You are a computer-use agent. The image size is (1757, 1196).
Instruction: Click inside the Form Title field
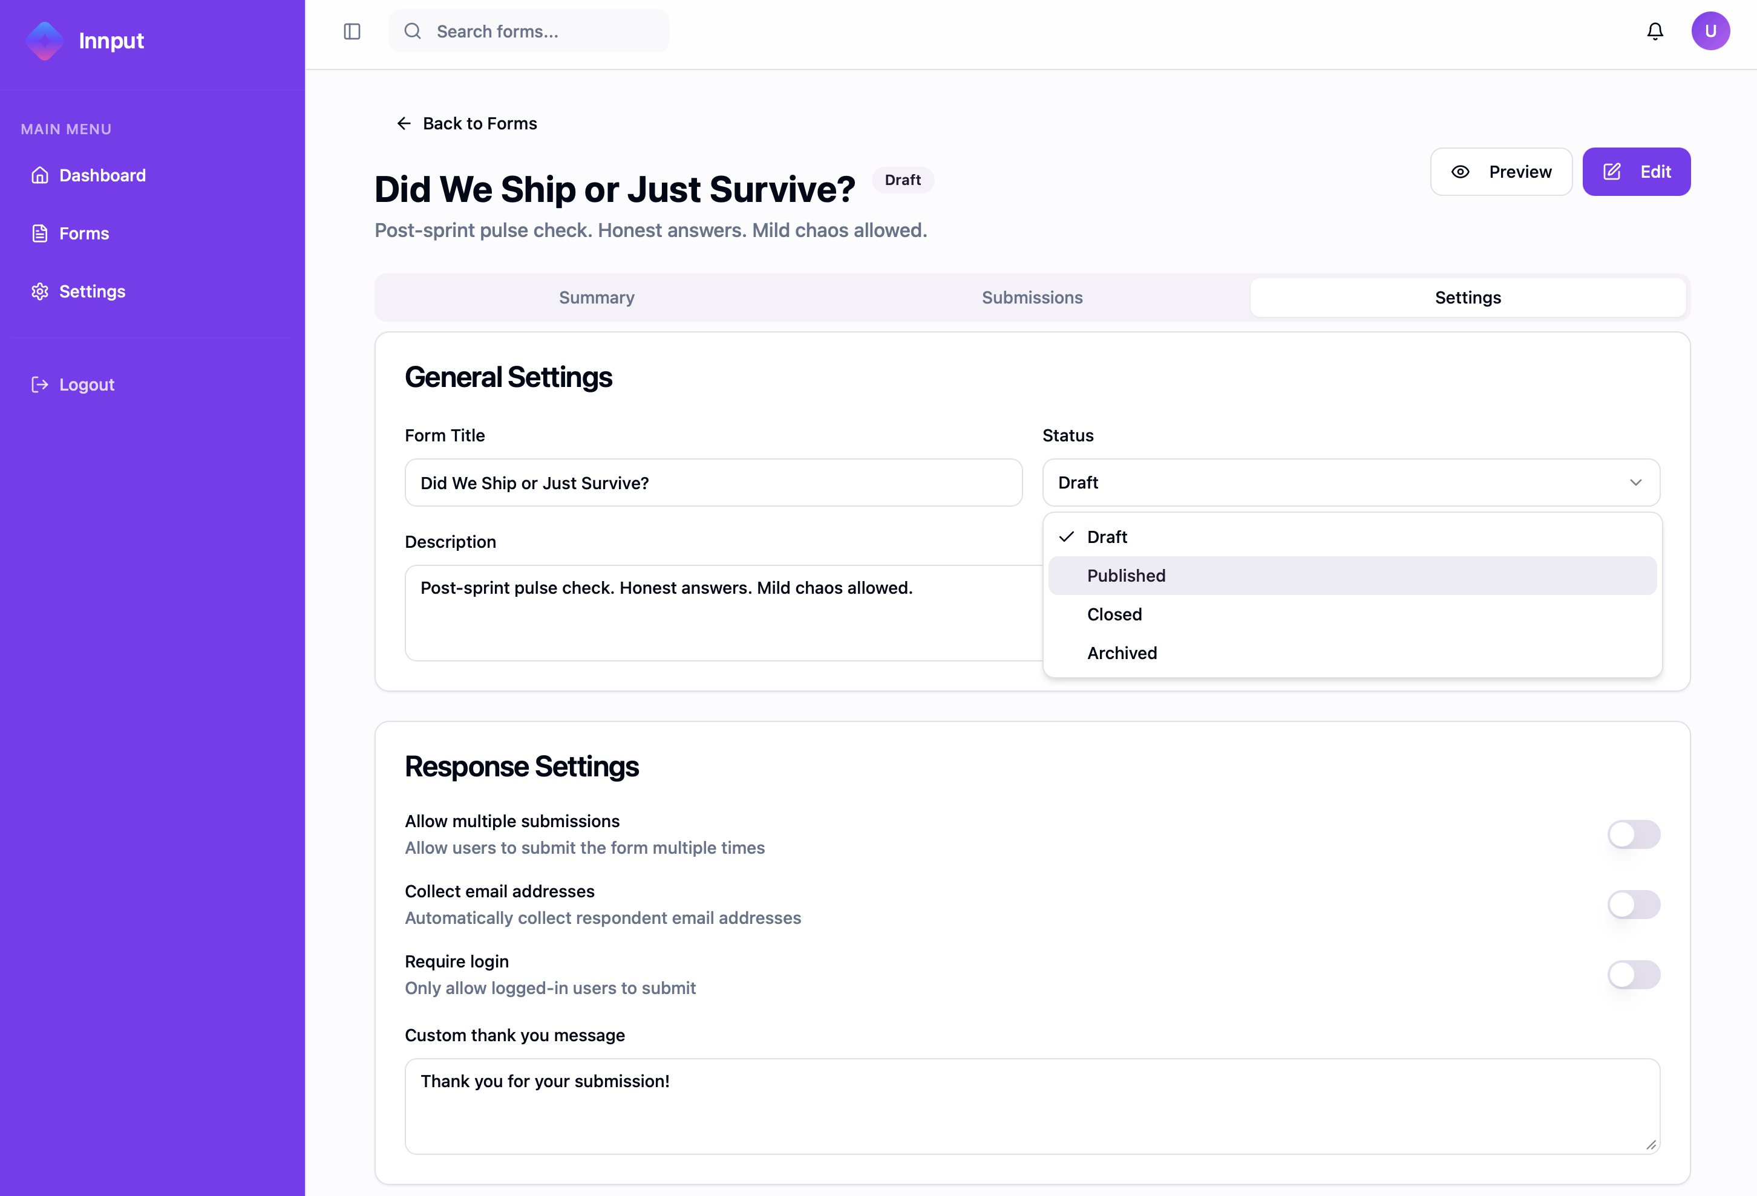(713, 483)
